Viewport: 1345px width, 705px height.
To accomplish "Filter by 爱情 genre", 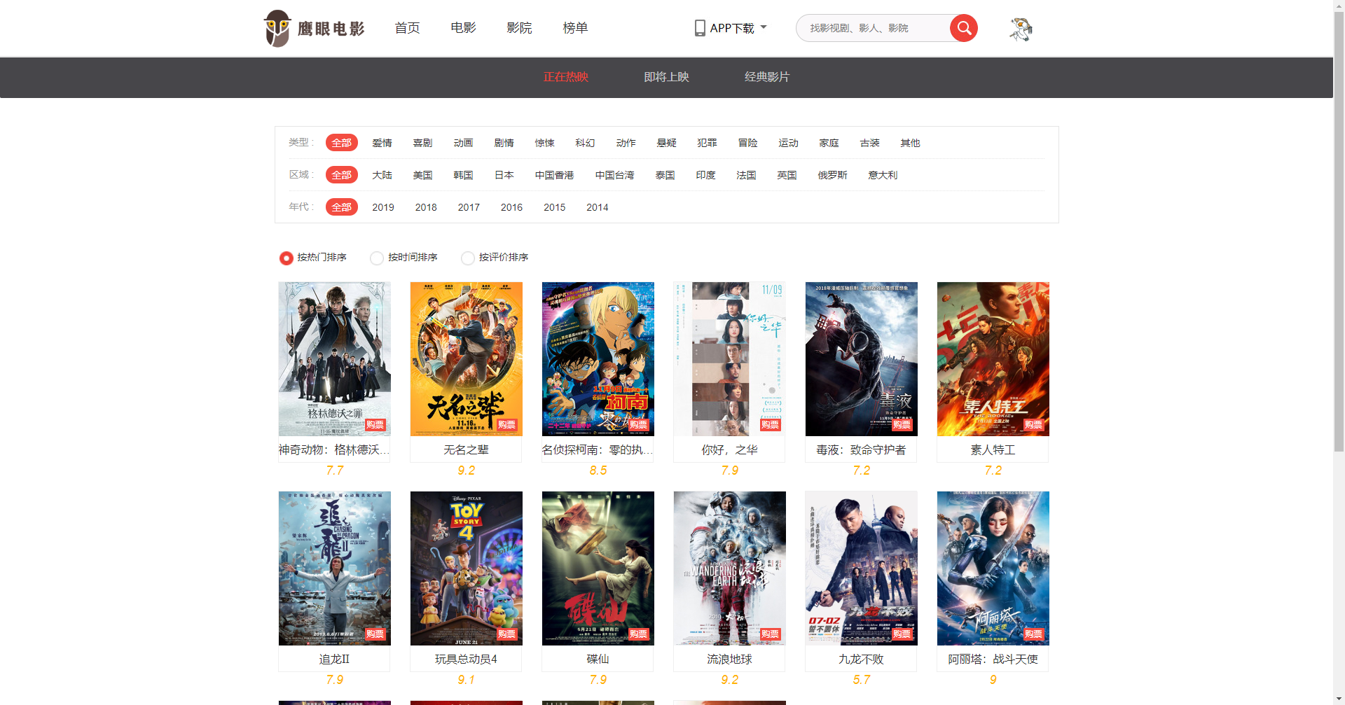I will click(382, 143).
